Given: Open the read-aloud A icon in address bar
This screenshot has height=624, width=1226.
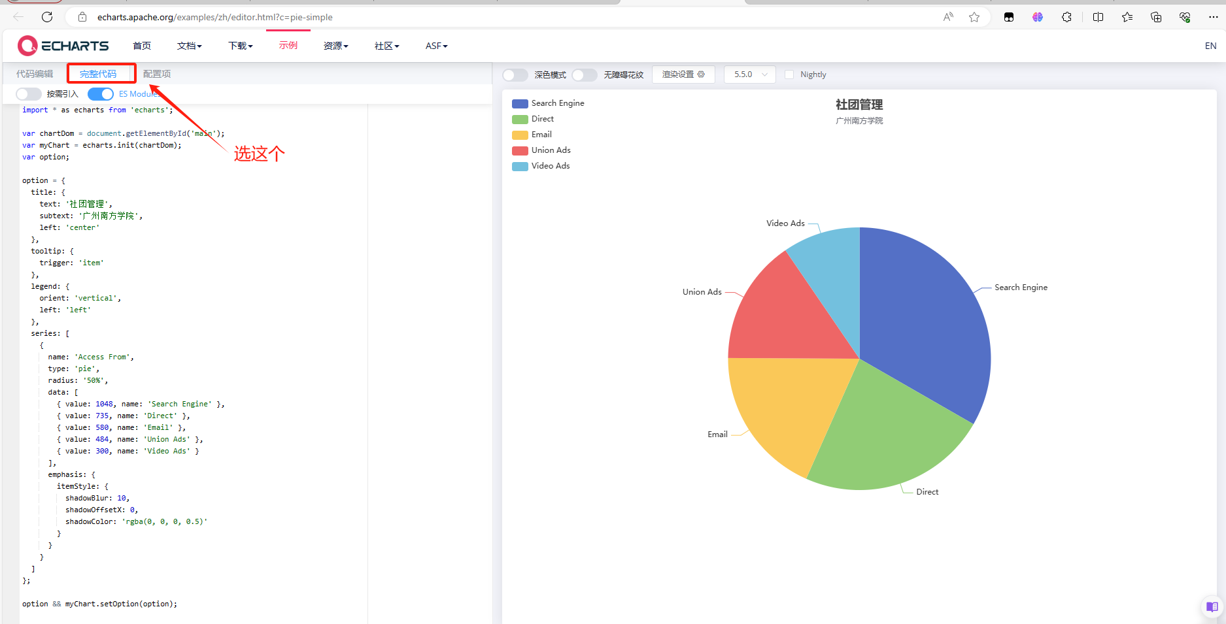Looking at the screenshot, I should [947, 17].
